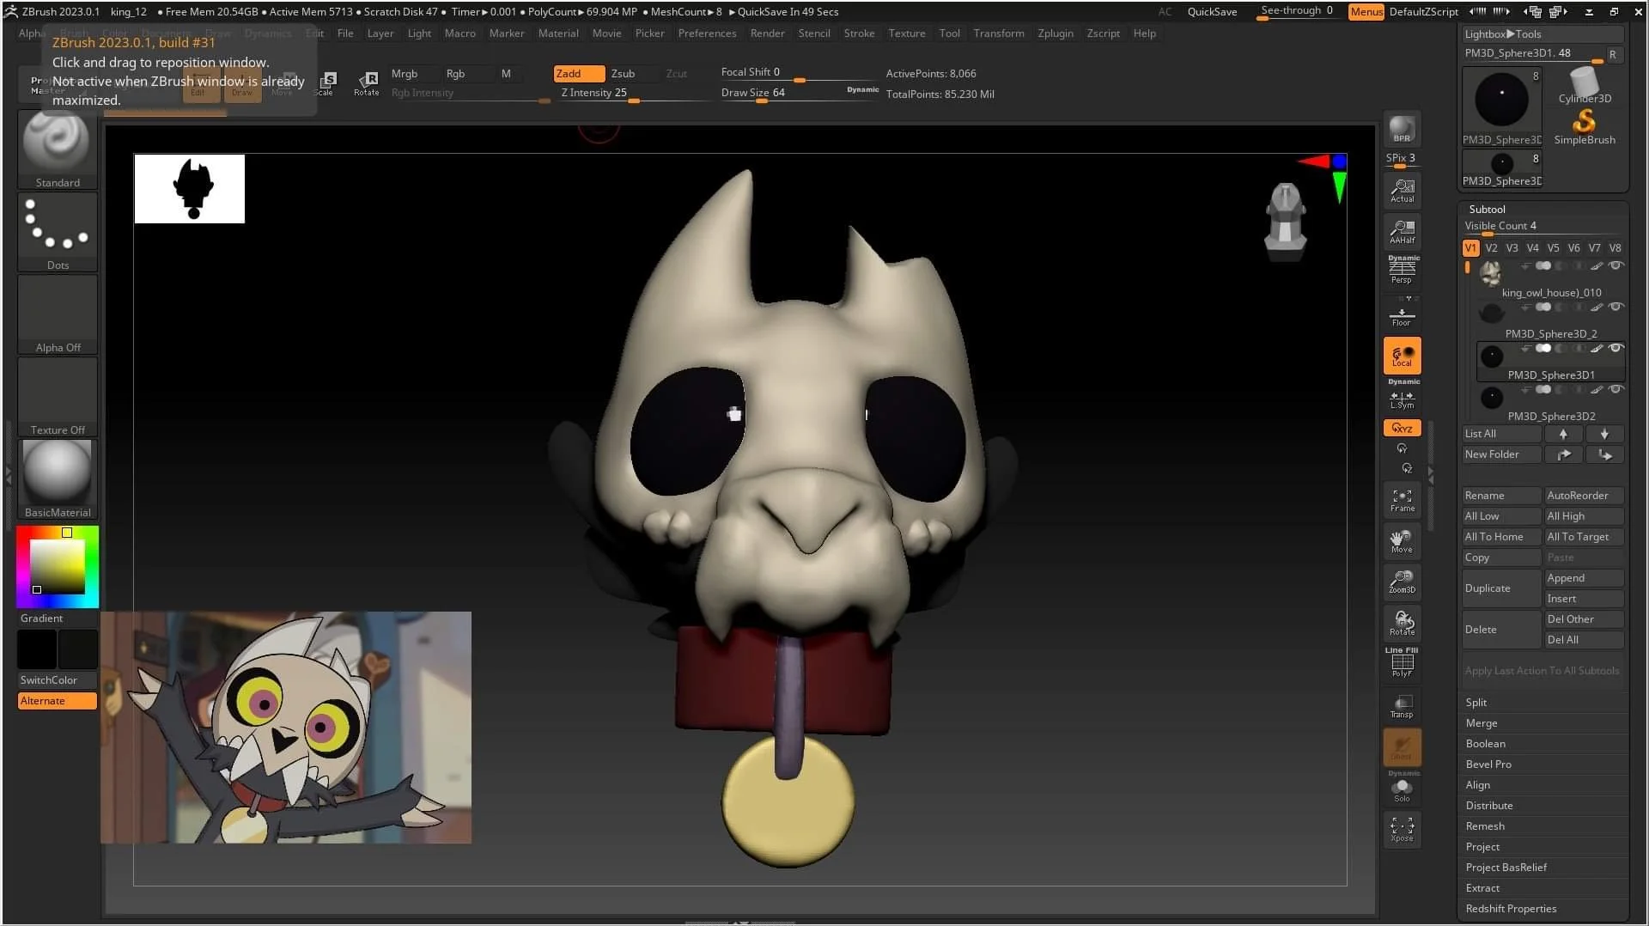This screenshot has width=1649, height=926.
Task: Click the Rotate gizmo icon in top shelf
Action: [367, 82]
